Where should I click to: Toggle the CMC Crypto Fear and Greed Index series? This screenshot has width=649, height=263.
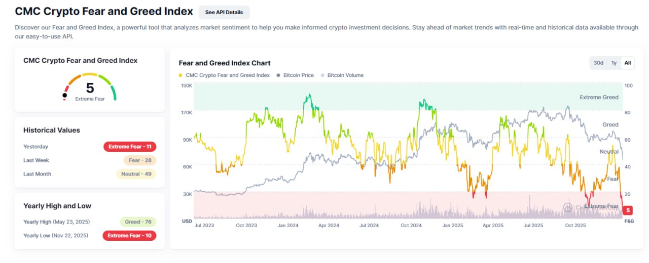(228, 75)
